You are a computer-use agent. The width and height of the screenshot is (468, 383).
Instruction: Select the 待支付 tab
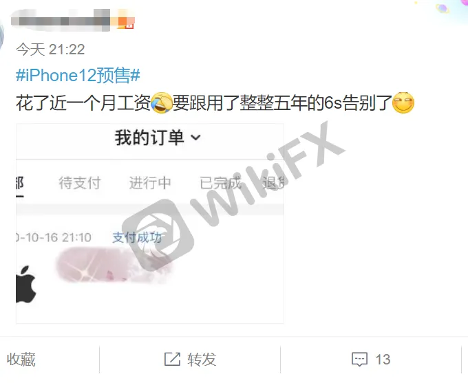pos(80,183)
